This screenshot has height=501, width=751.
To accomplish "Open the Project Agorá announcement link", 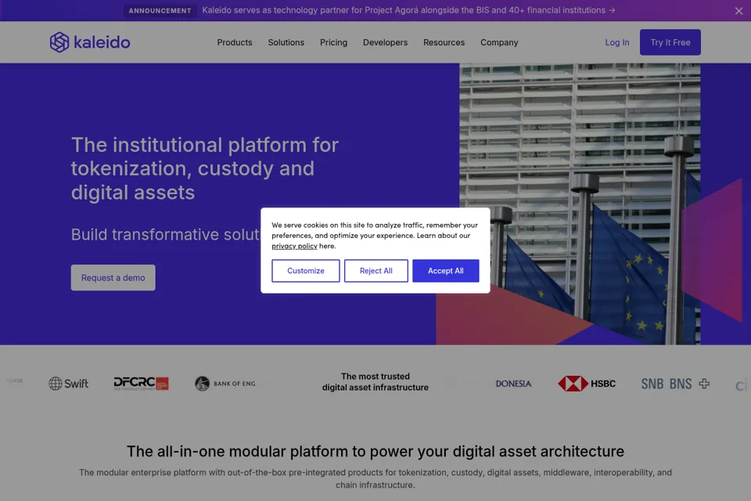I will click(x=408, y=10).
